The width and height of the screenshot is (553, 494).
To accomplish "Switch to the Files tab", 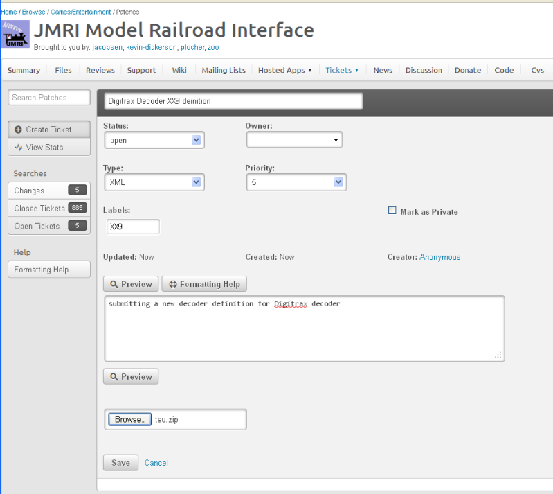I will [63, 70].
